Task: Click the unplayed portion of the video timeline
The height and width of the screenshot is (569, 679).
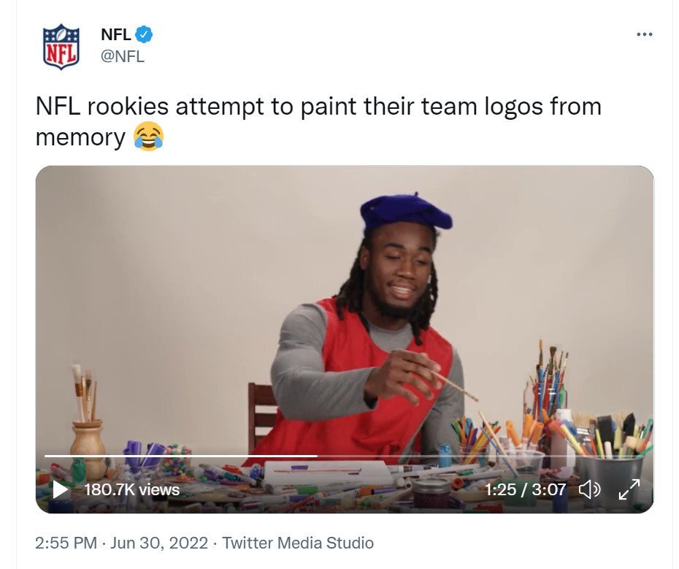Action: 481,456
